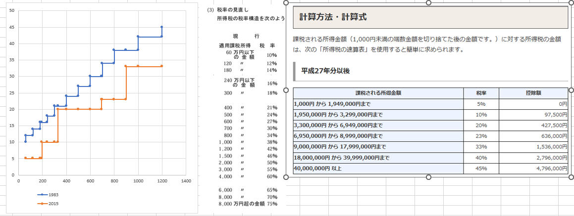Click the chart x-axis label 1400
Viewport: 574px width, 216px height.
coord(186,180)
